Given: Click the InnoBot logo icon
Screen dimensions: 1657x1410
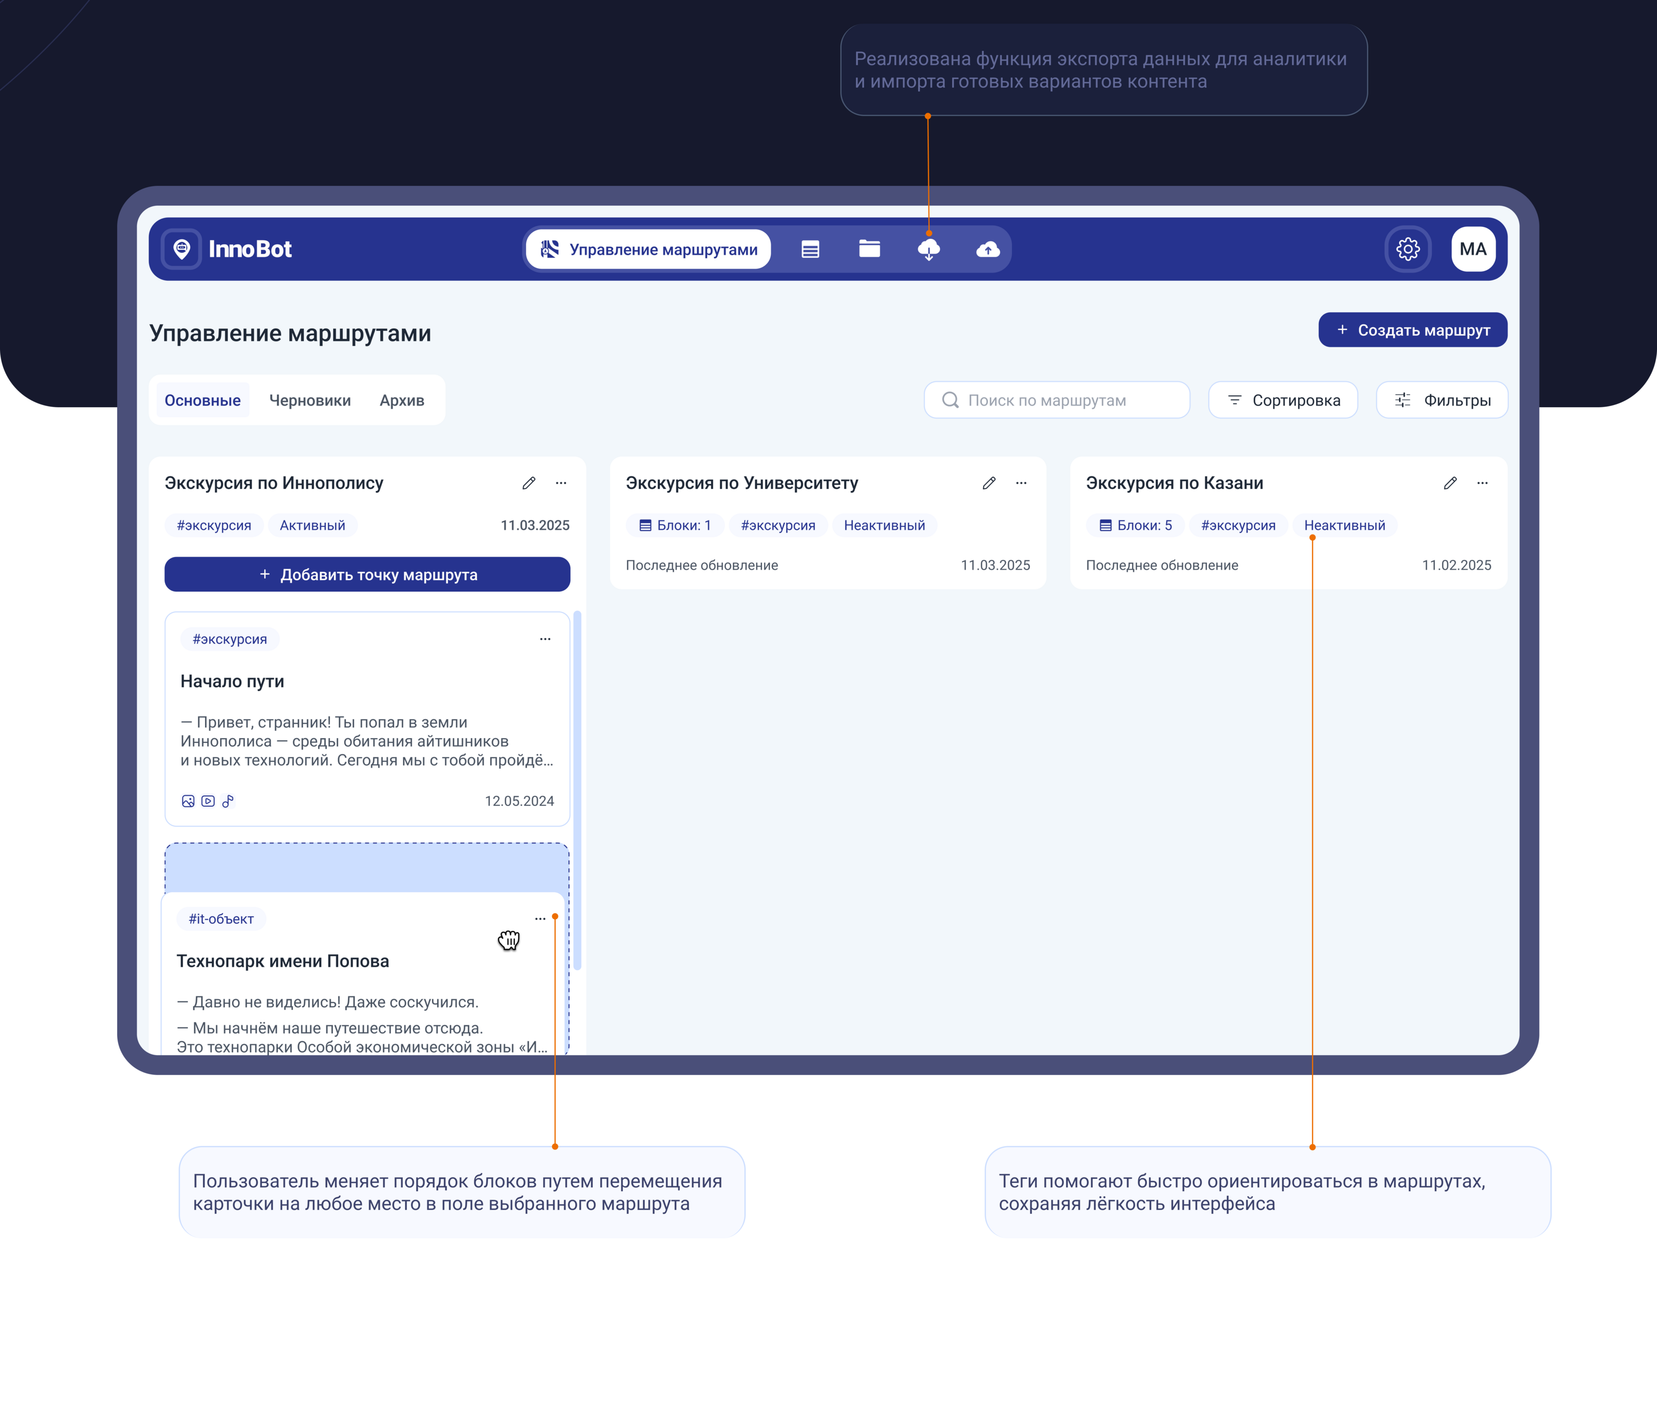Looking at the screenshot, I should (x=181, y=249).
